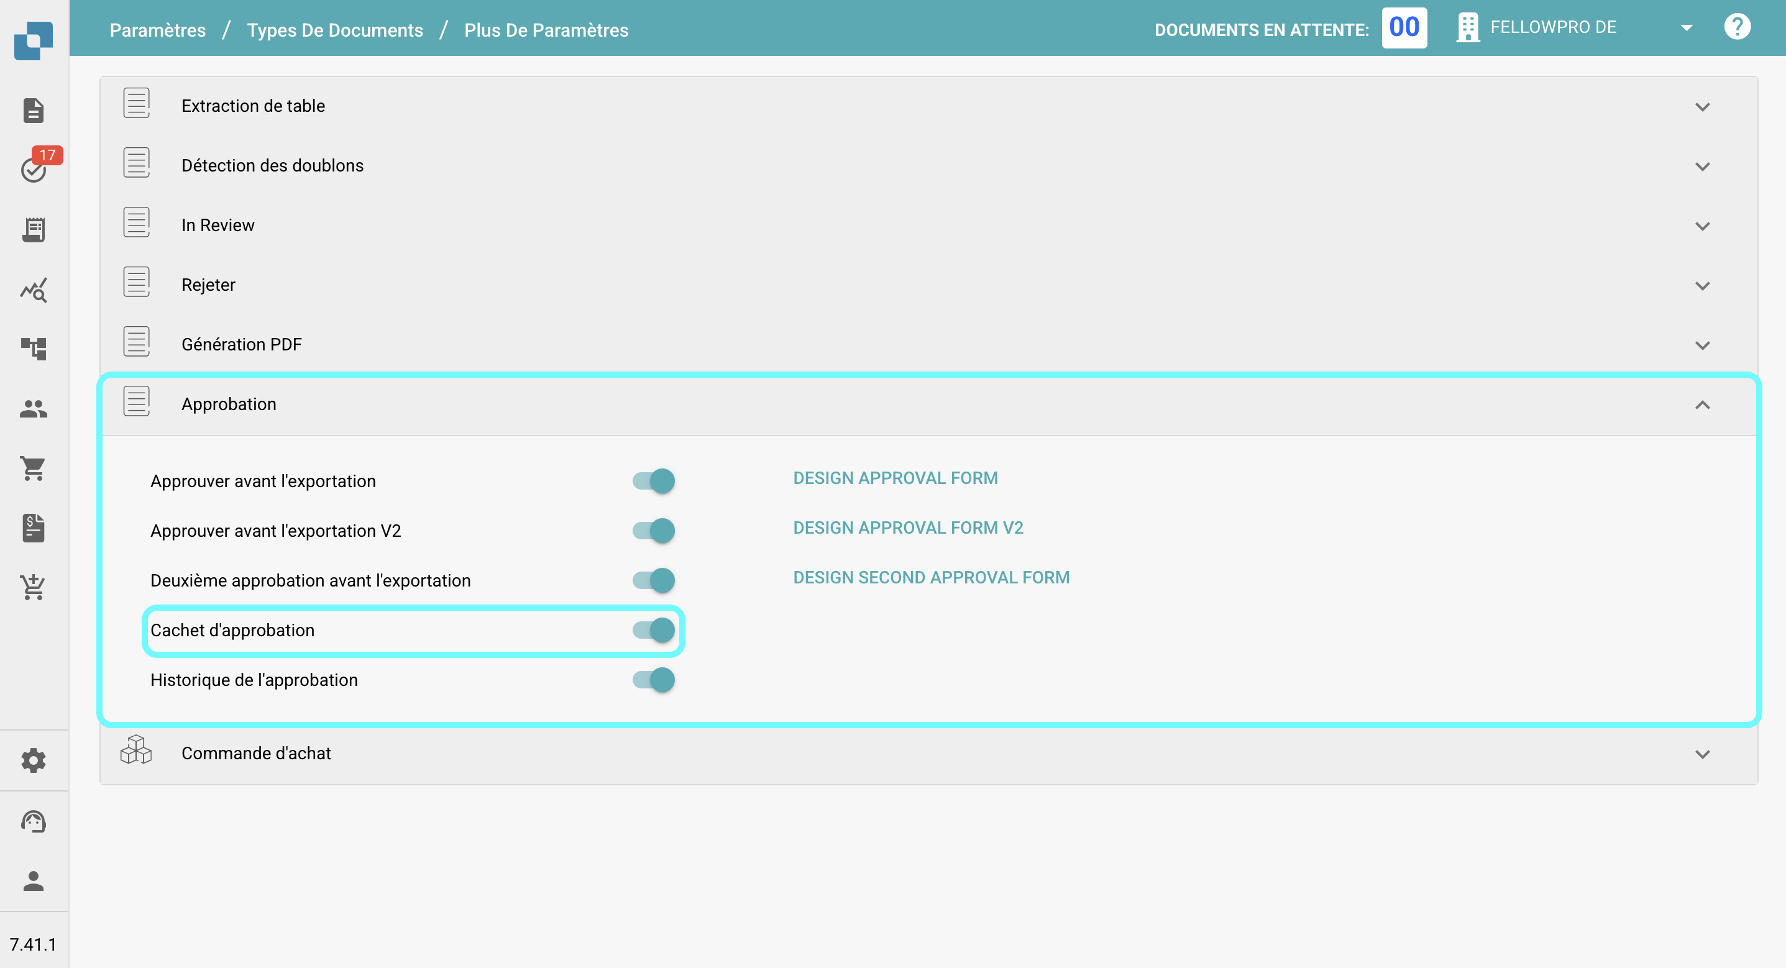1786x968 pixels.
Task: Click the user profile sidebar icon
Action: tap(34, 881)
